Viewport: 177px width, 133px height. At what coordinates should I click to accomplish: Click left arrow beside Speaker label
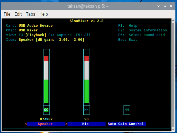coord(26,124)
